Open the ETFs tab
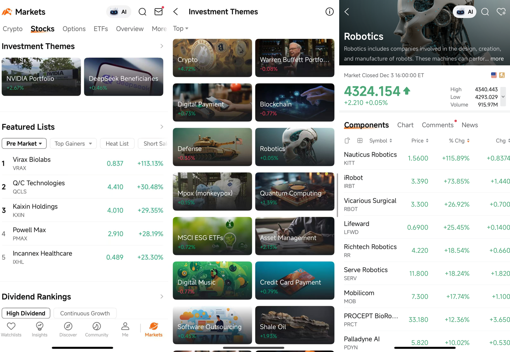 (x=101, y=29)
